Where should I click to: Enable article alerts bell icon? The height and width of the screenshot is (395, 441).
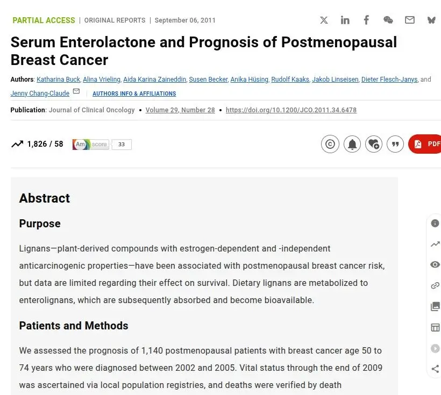(x=352, y=144)
